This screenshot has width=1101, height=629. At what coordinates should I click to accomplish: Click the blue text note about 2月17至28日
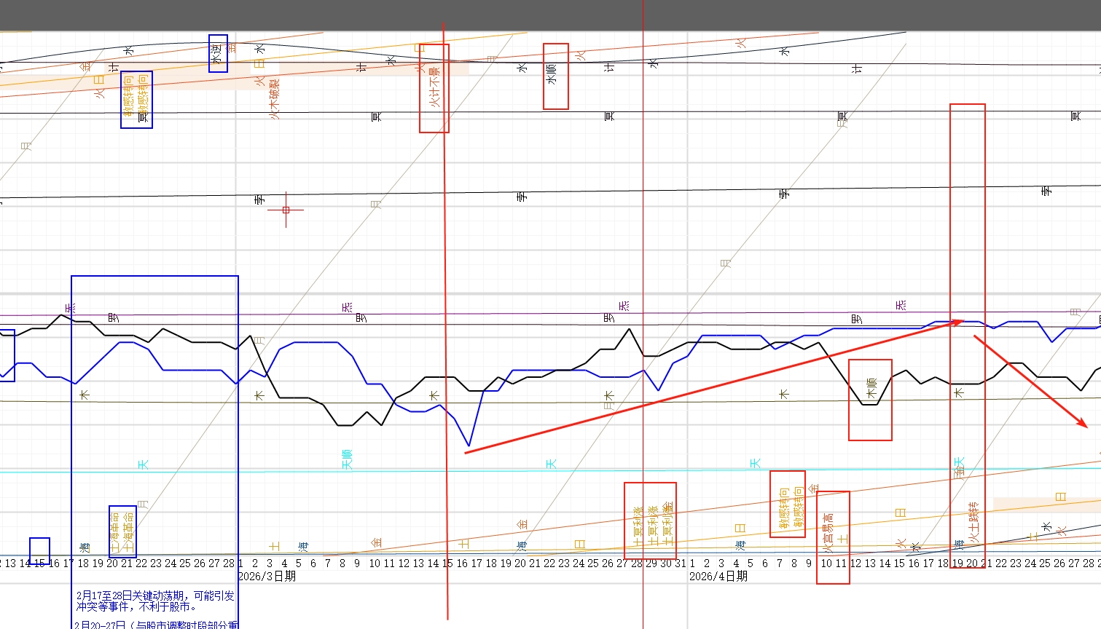pyautogui.click(x=155, y=601)
